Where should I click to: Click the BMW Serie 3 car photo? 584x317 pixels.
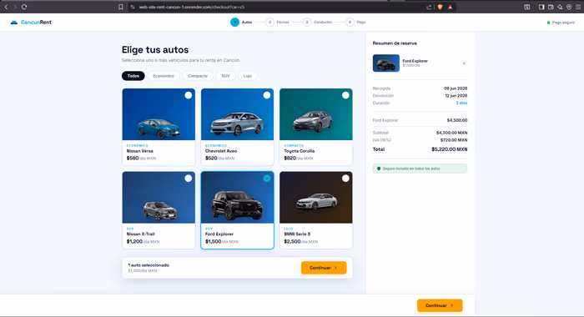point(316,198)
